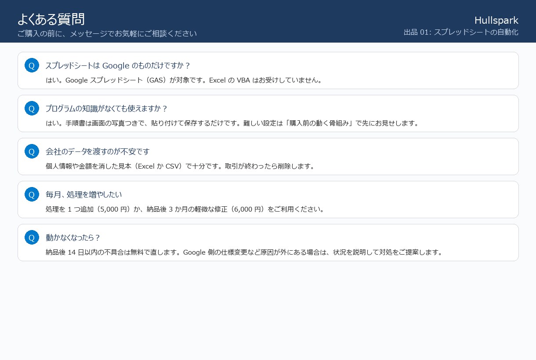Viewport: 536px width, 360px height.
Task: Click the 出品 01: スプレッドシートの自動化 label
Action: pyautogui.click(x=461, y=32)
